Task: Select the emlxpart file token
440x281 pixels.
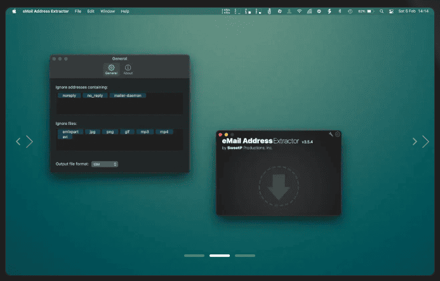Action: tap(70, 132)
